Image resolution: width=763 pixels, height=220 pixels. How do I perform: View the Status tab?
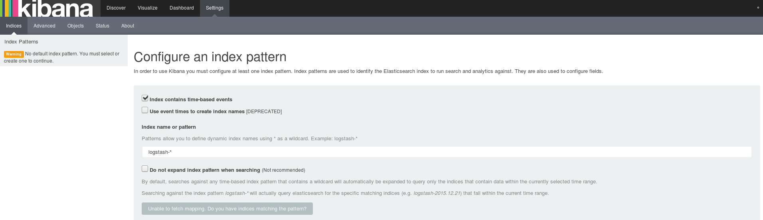[x=103, y=26]
